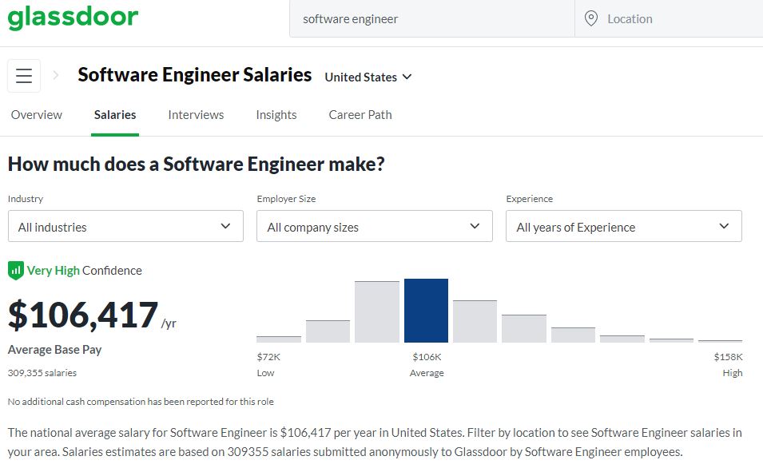Click the tallest gray bar in salary chart
The width and height of the screenshot is (763, 468).
376,310
